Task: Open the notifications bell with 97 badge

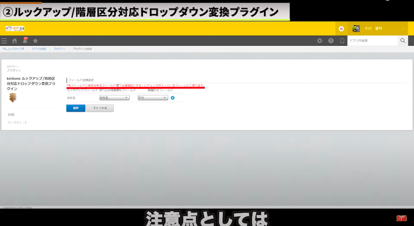Action: coord(25,41)
